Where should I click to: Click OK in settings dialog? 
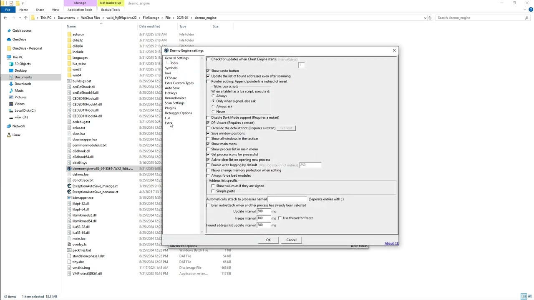click(x=268, y=240)
